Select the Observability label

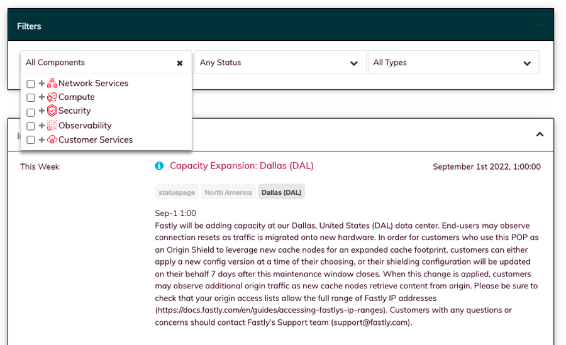(x=85, y=125)
